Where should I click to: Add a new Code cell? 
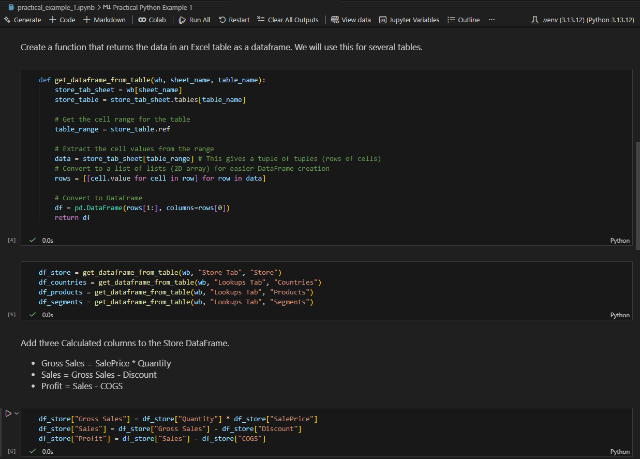tap(62, 20)
